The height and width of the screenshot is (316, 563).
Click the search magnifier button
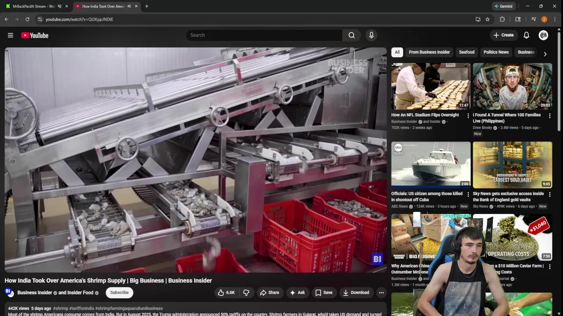click(x=351, y=35)
